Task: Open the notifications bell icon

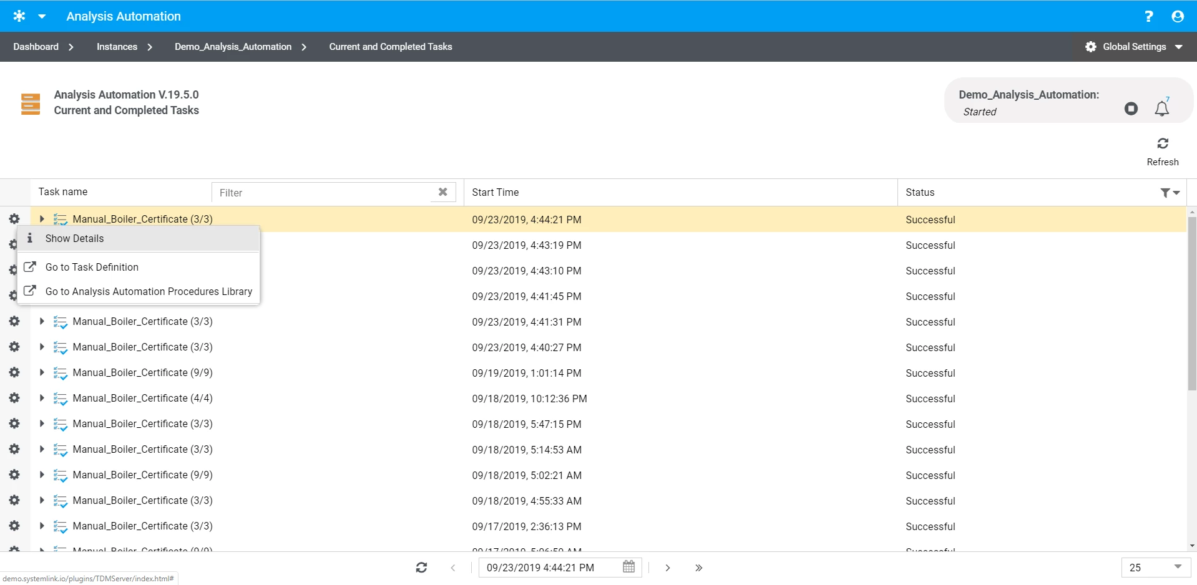Action: point(1161,108)
